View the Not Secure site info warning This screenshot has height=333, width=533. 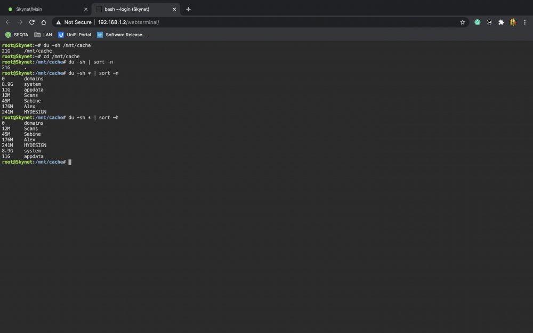74,22
